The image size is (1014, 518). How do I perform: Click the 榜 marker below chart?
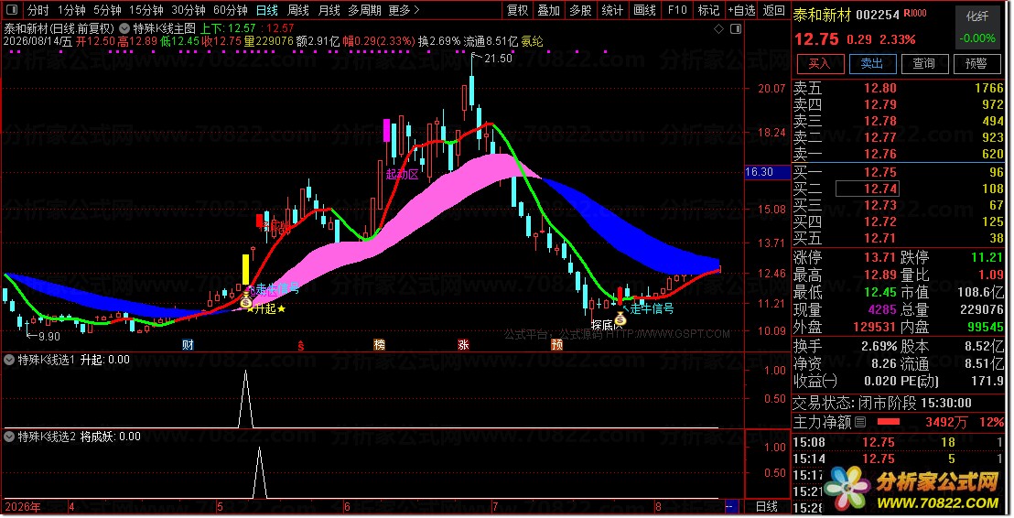[380, 345]
